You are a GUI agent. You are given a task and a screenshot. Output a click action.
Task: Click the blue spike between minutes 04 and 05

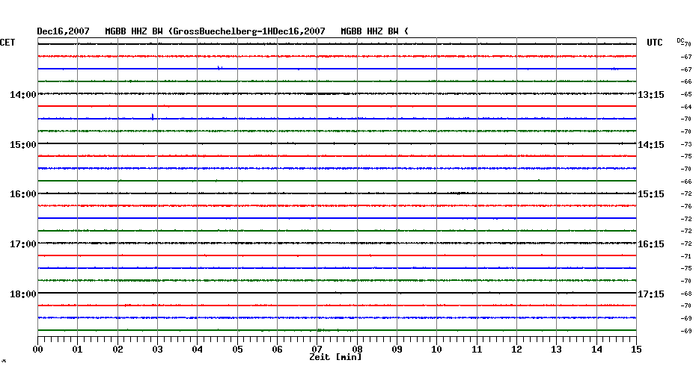pos(220,68)
